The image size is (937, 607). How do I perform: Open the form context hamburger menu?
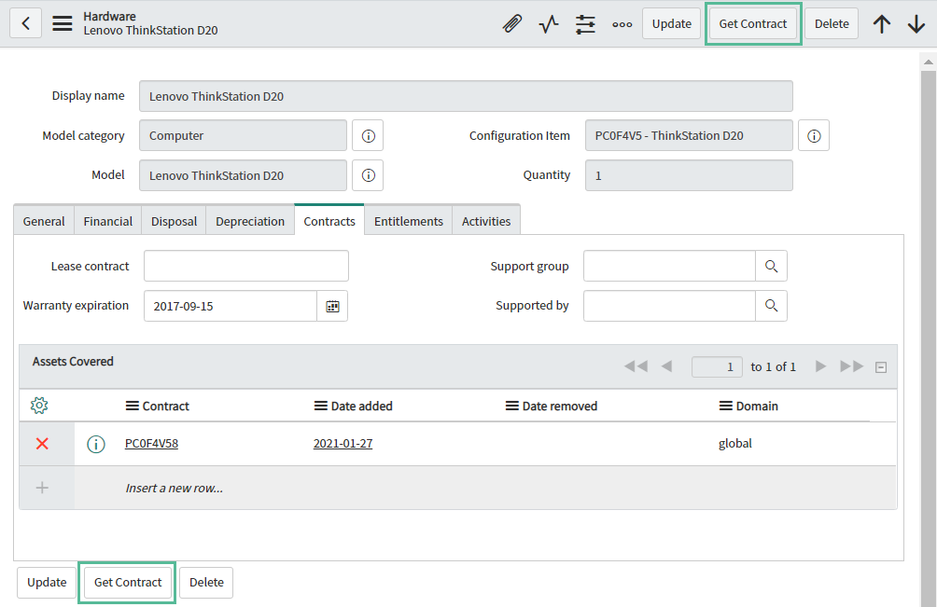click(x=63, y=23)
